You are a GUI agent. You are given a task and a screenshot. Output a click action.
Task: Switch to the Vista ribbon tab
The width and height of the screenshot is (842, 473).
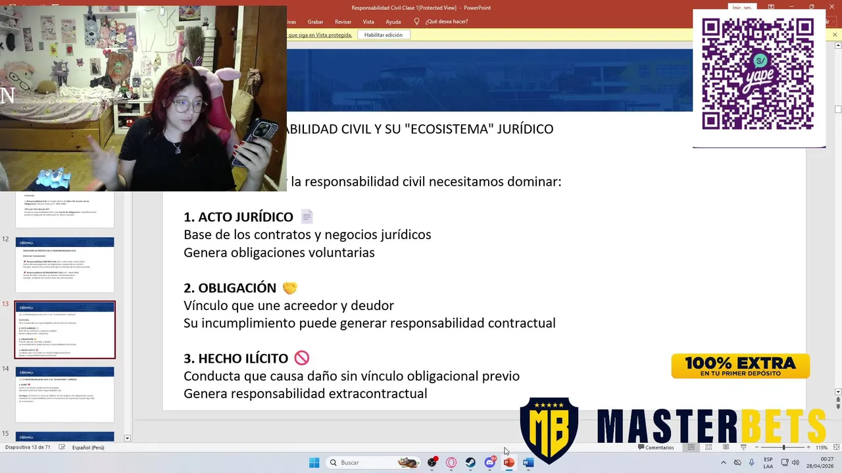click(368, 22)
